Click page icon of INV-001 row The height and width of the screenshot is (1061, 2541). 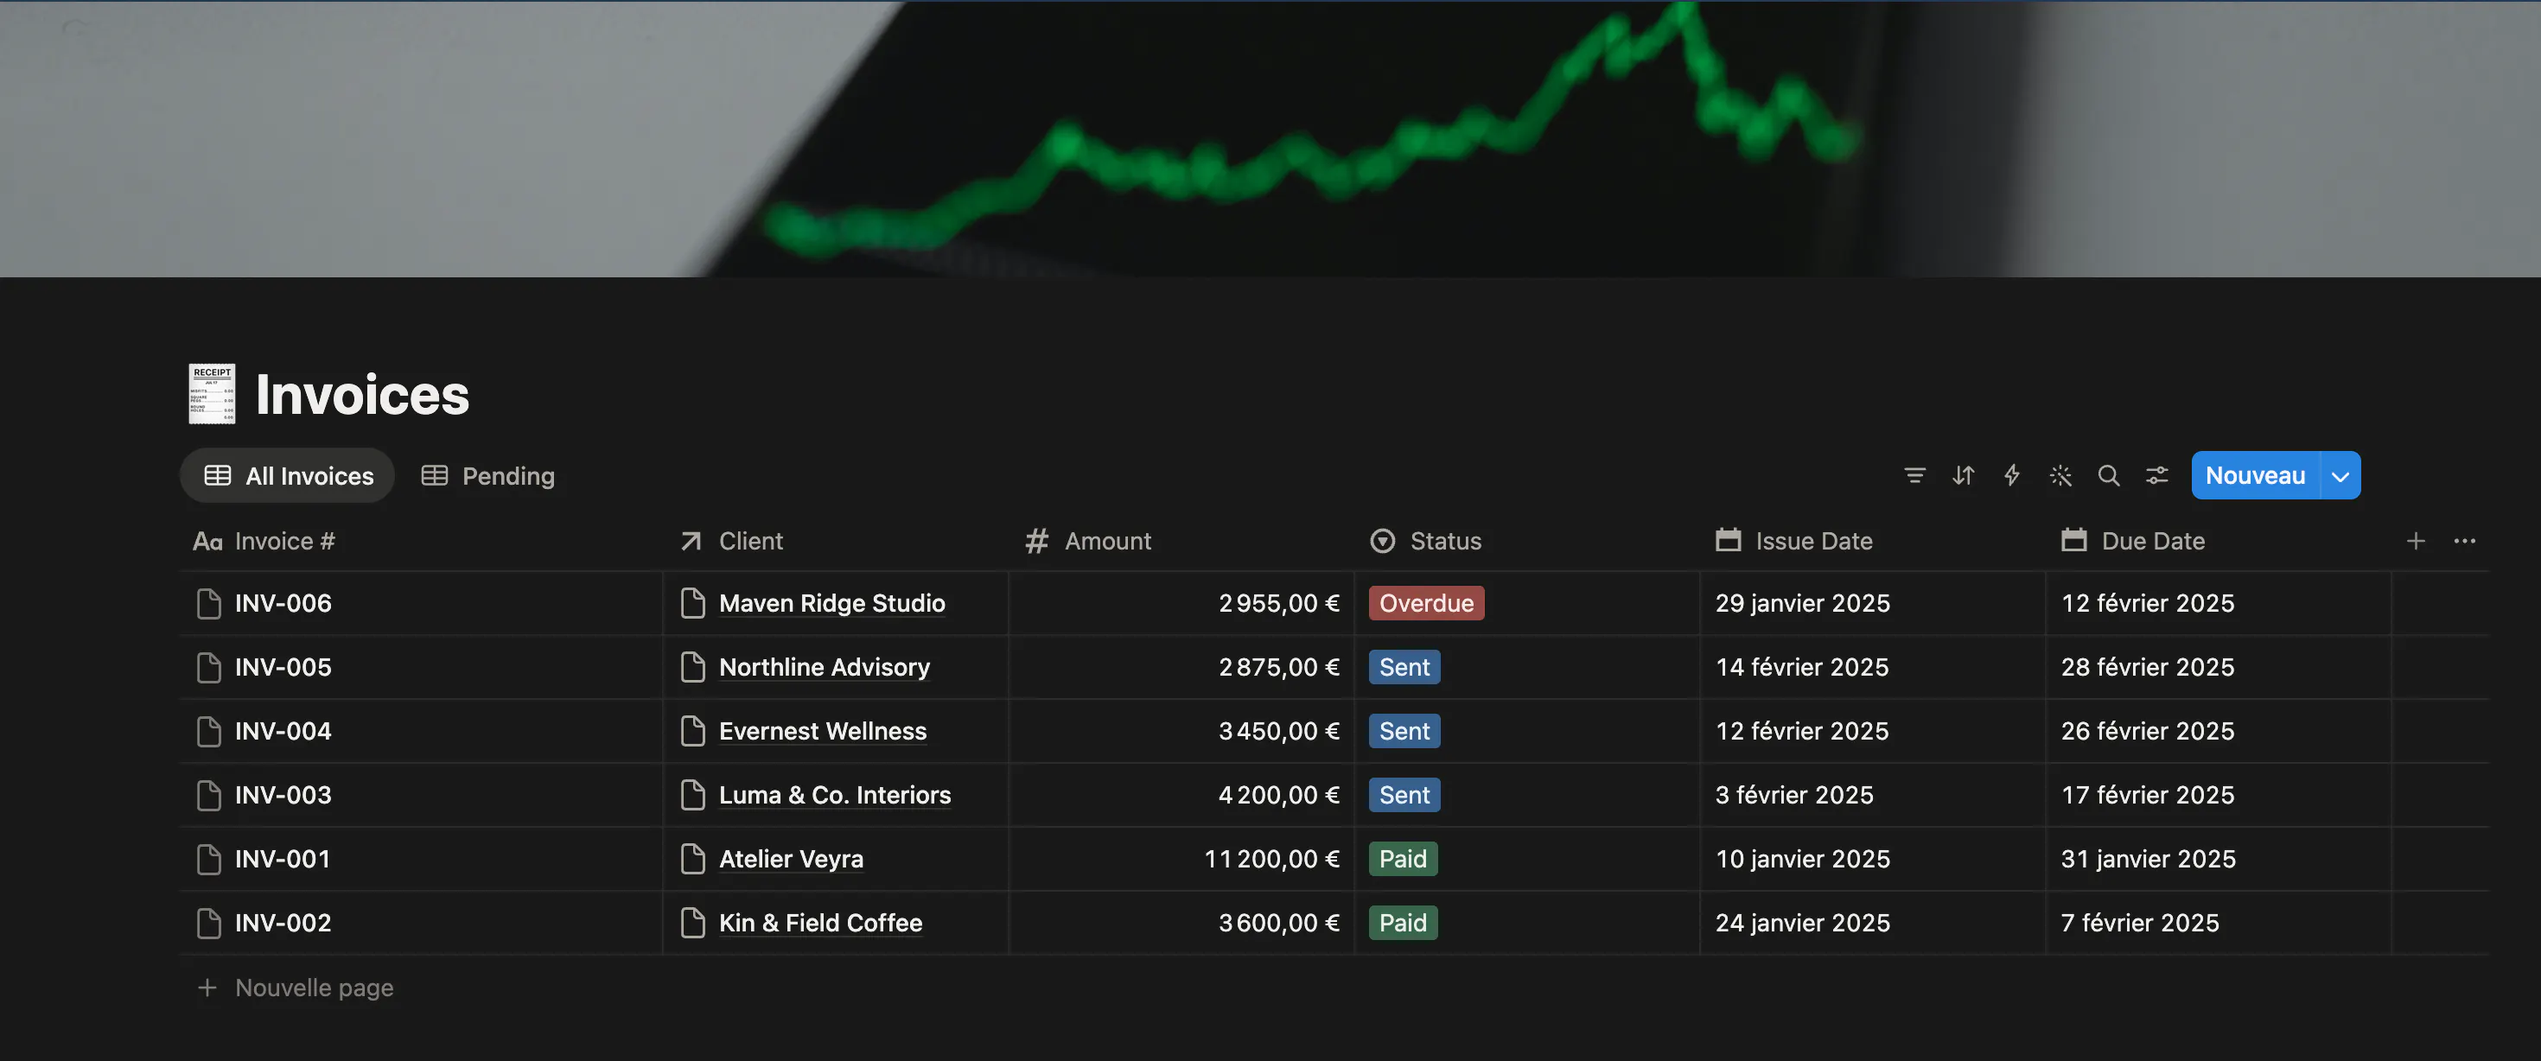(208, 859)
